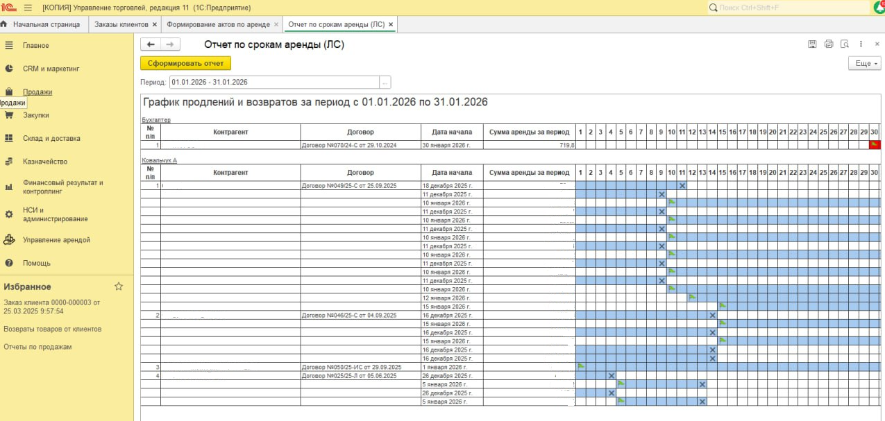Add report to favorites with star icon

[119, 286]
